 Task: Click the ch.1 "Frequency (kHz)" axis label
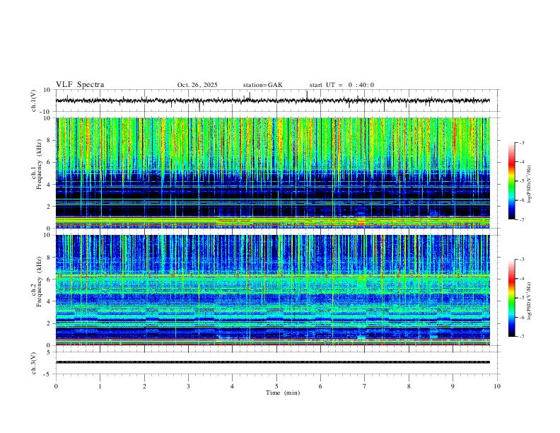(39, 163)
